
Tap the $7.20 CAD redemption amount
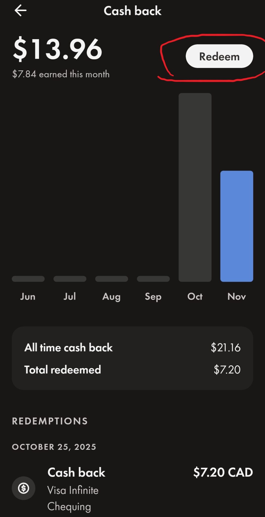tap(223, 472)
